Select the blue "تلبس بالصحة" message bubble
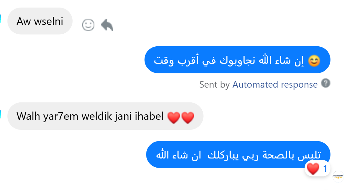345x190 pixels. click(x=238, y=155)
